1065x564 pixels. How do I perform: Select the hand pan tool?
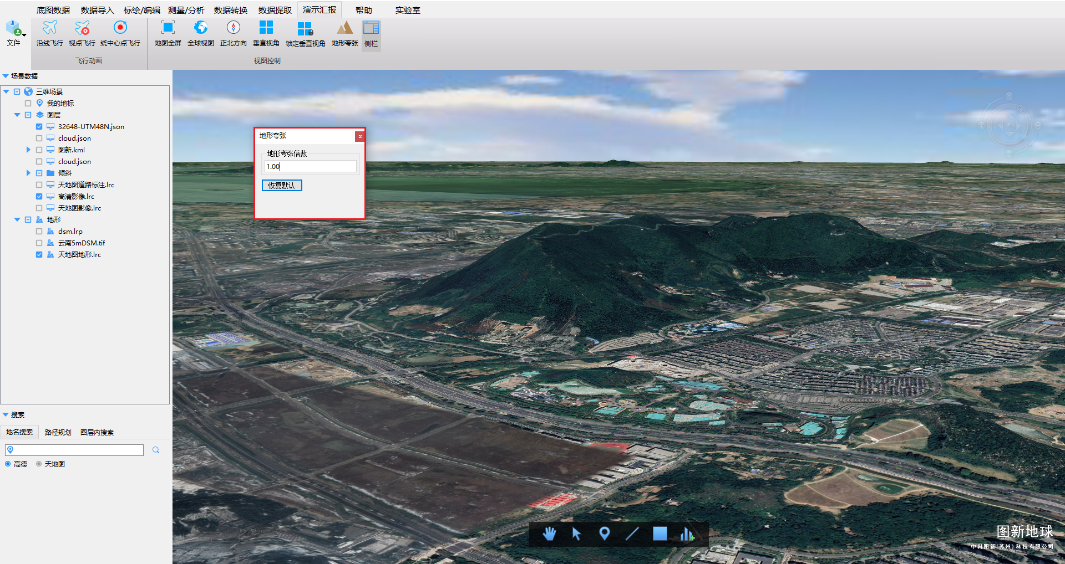549,534
